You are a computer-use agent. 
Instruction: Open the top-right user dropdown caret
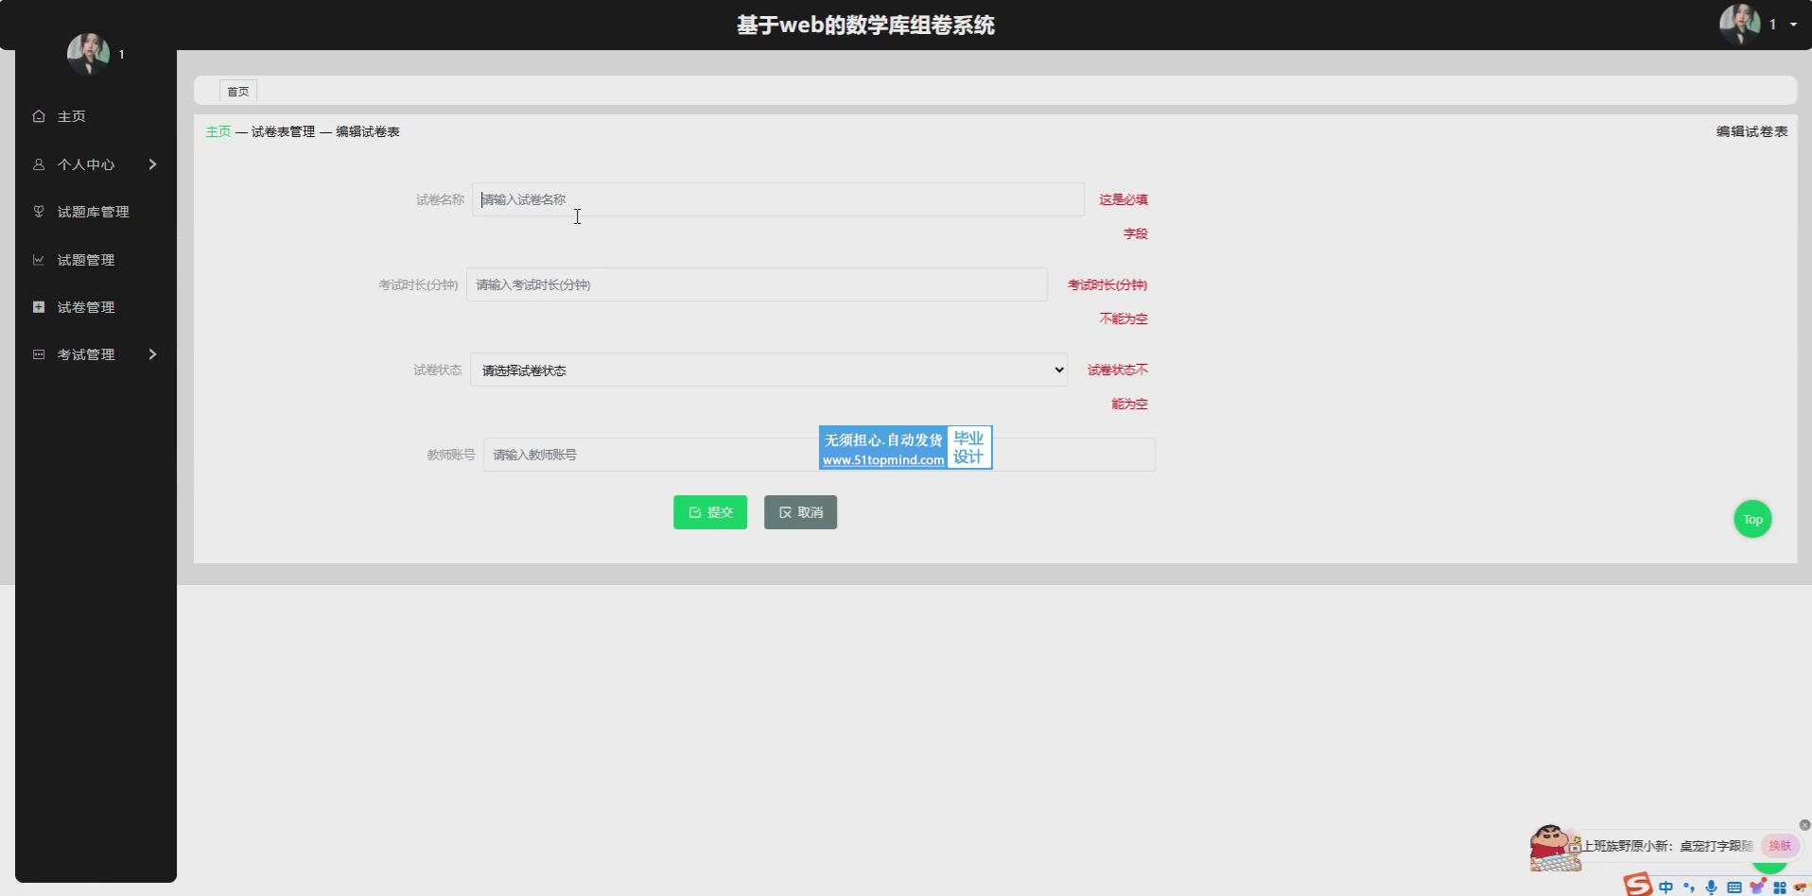[1793, 25]
